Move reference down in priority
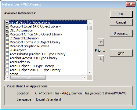Viewport: 137px width, 110px height. [101, 59]
